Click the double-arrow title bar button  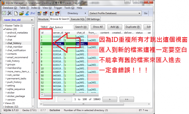pyautogui.click(x=127, y=2)
